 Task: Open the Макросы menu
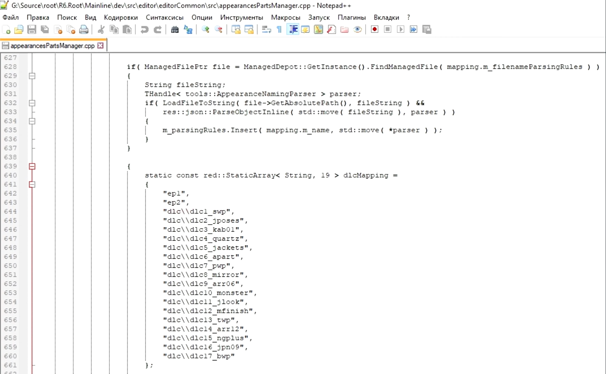point(285,17)
